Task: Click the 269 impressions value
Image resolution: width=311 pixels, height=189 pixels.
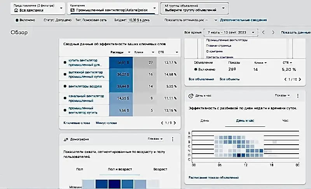Action: (232, 69)
